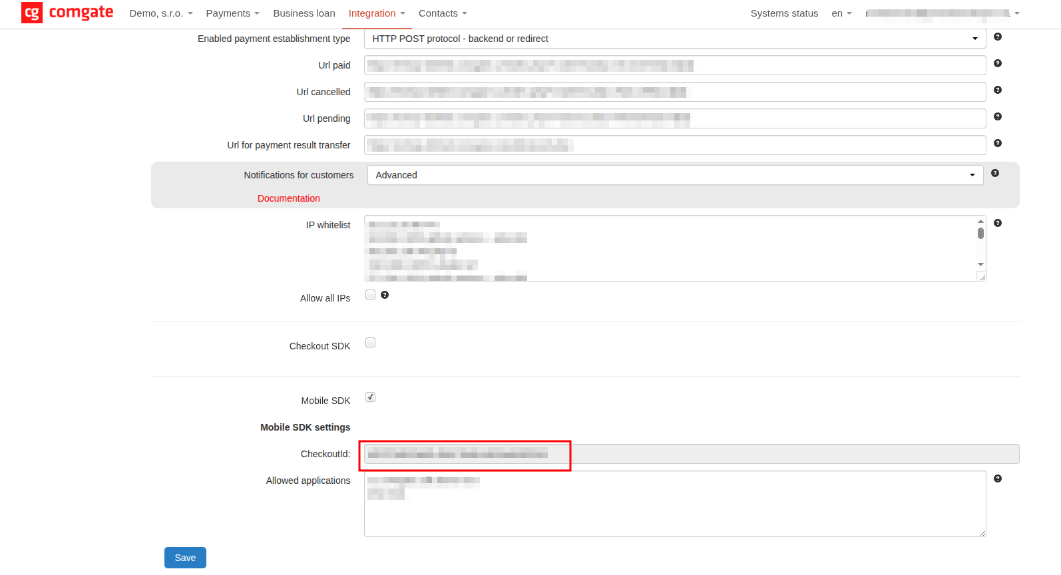Image resolution: width=1061 pixels, height=575 pixels.
Task: Open help for Allowed applications
Action: [x=997, y=479]
